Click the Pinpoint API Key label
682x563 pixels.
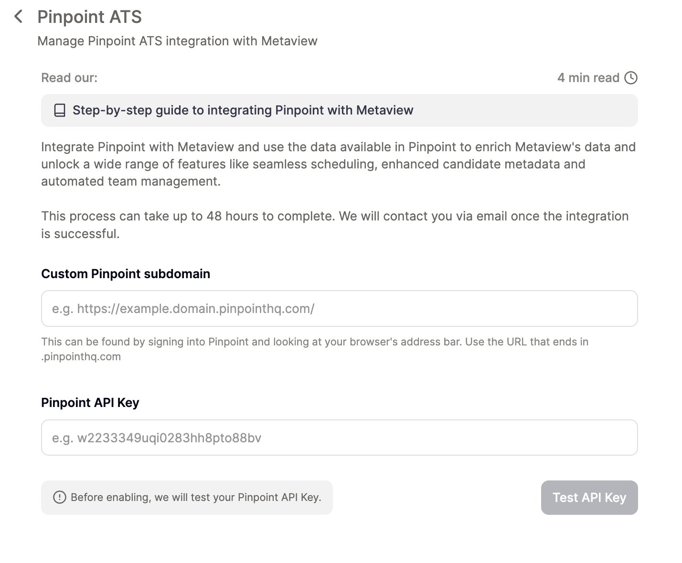pyautogui.click(x=90, y=403)
